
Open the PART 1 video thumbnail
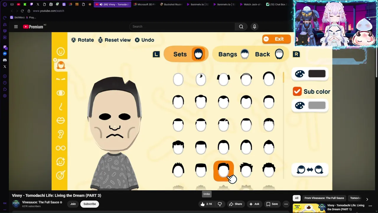click(x=309, y=208)
